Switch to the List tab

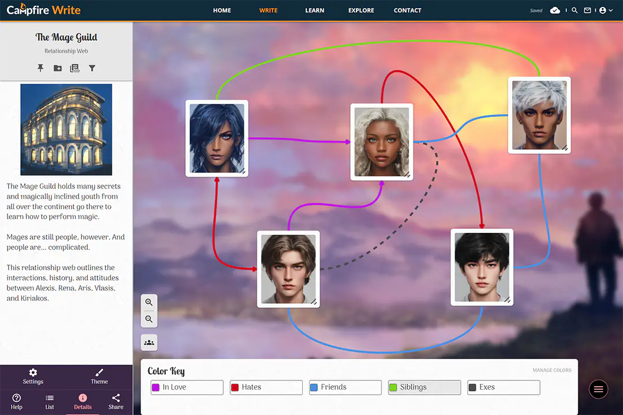[x=50, y=401]
